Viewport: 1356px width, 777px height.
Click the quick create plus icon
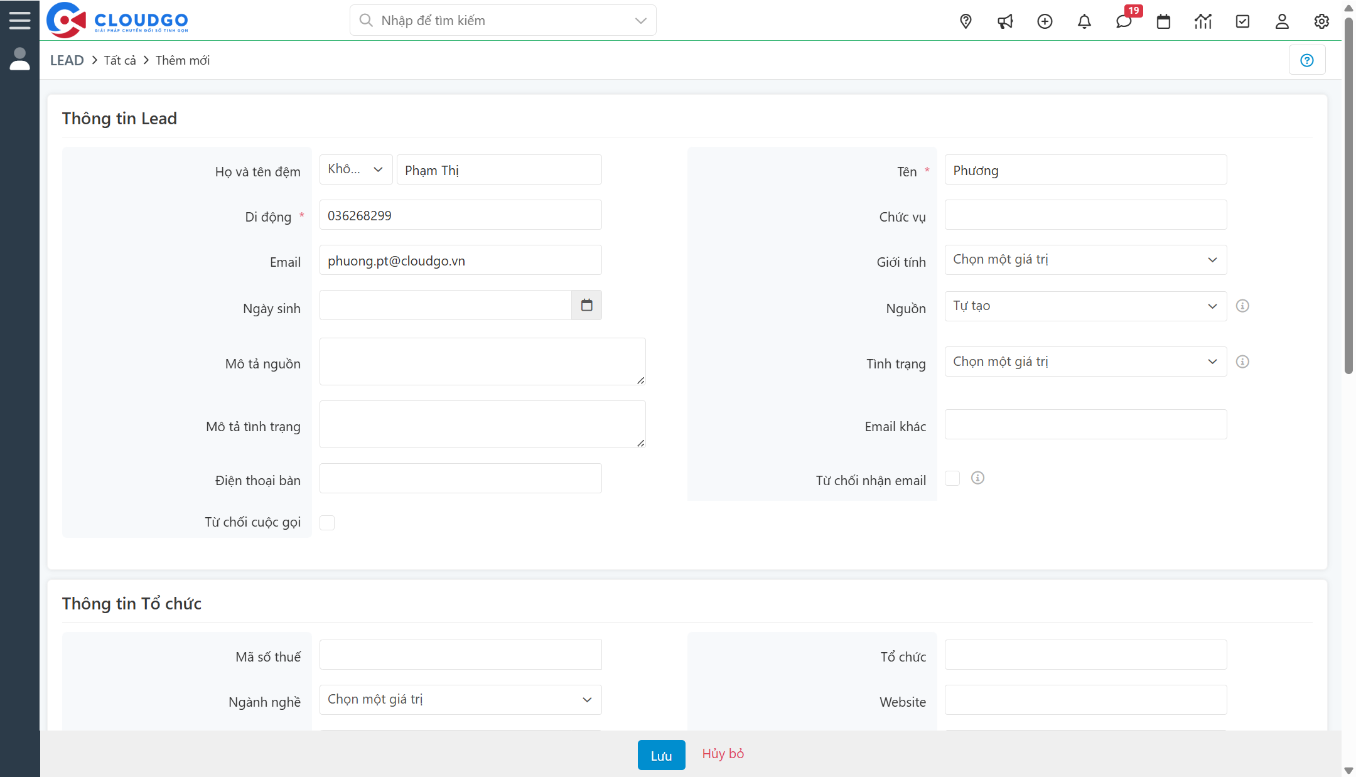pyautogui.click(x=1045, y=21)
